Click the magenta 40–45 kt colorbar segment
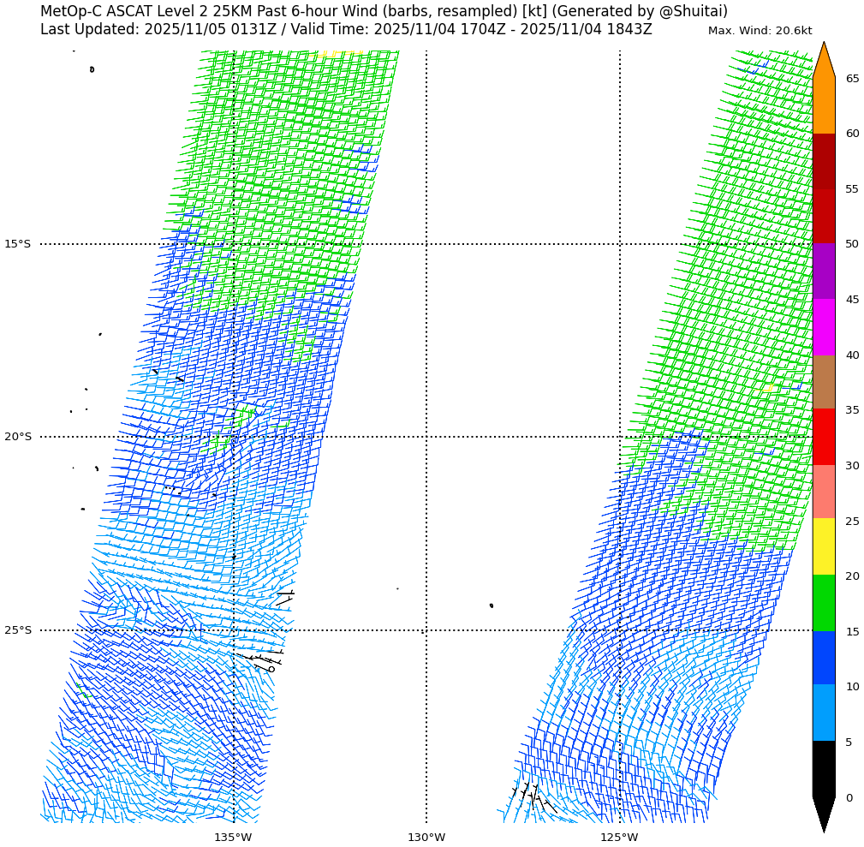This screenshot has height=847, width=864. [823, 327]
